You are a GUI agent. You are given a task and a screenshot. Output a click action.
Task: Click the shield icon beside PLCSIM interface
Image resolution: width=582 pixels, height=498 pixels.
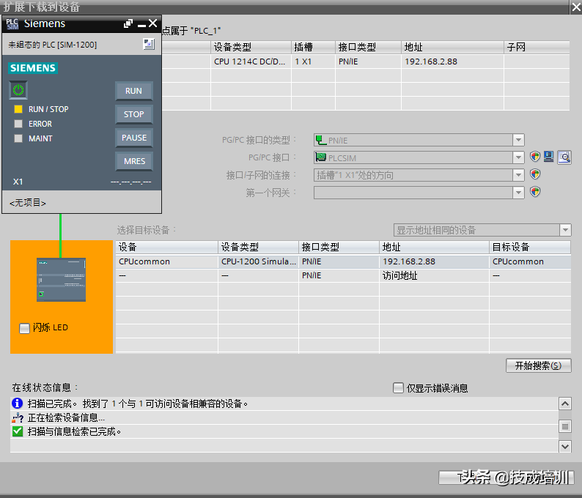pos(535,157)
